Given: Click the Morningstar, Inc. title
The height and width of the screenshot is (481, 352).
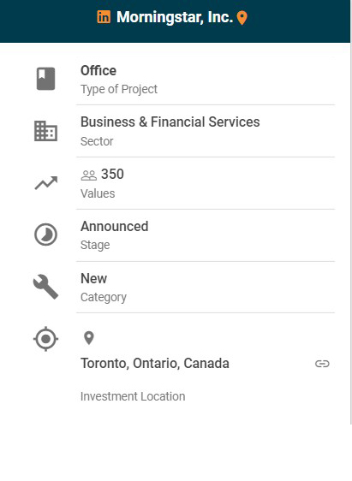Looking at the screenshot, I should [175, 17].
